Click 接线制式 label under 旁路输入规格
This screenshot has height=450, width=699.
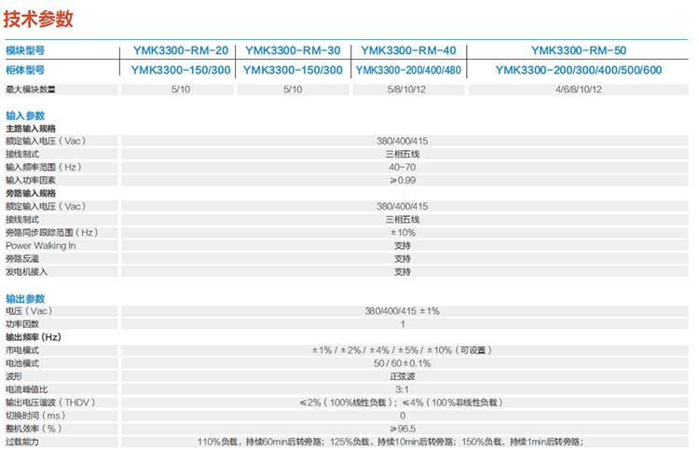(x=21, y=220)
